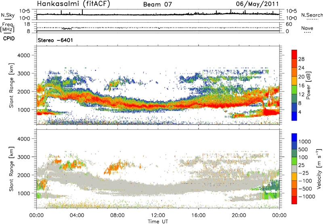Click the 'Freq. [MHz]' label

pyautogui.click(x=7, y=27)
